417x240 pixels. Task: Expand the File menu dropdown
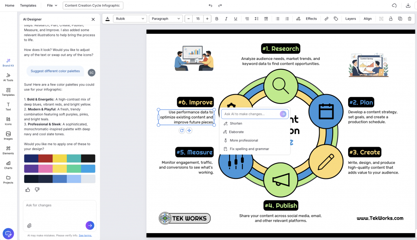(x=52, y=5)
